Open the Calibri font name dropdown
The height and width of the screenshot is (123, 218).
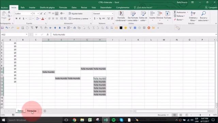click(x=31, y=14)
